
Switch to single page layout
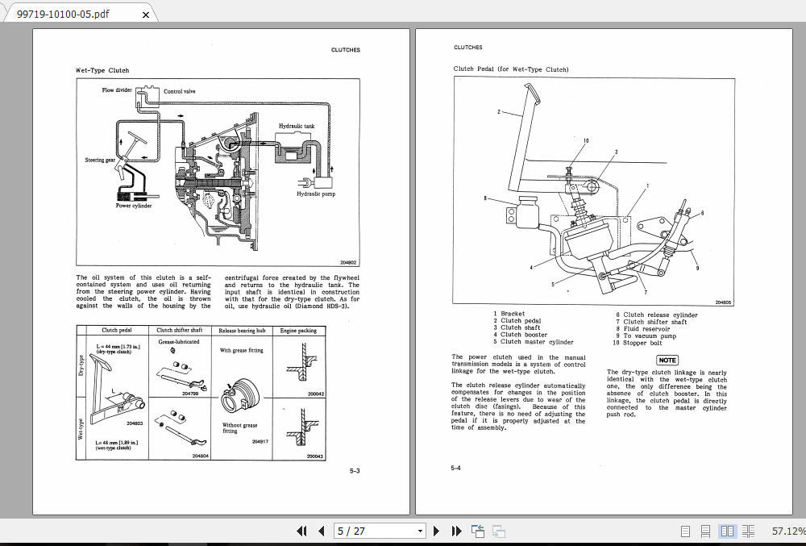(x=685, y=531)
